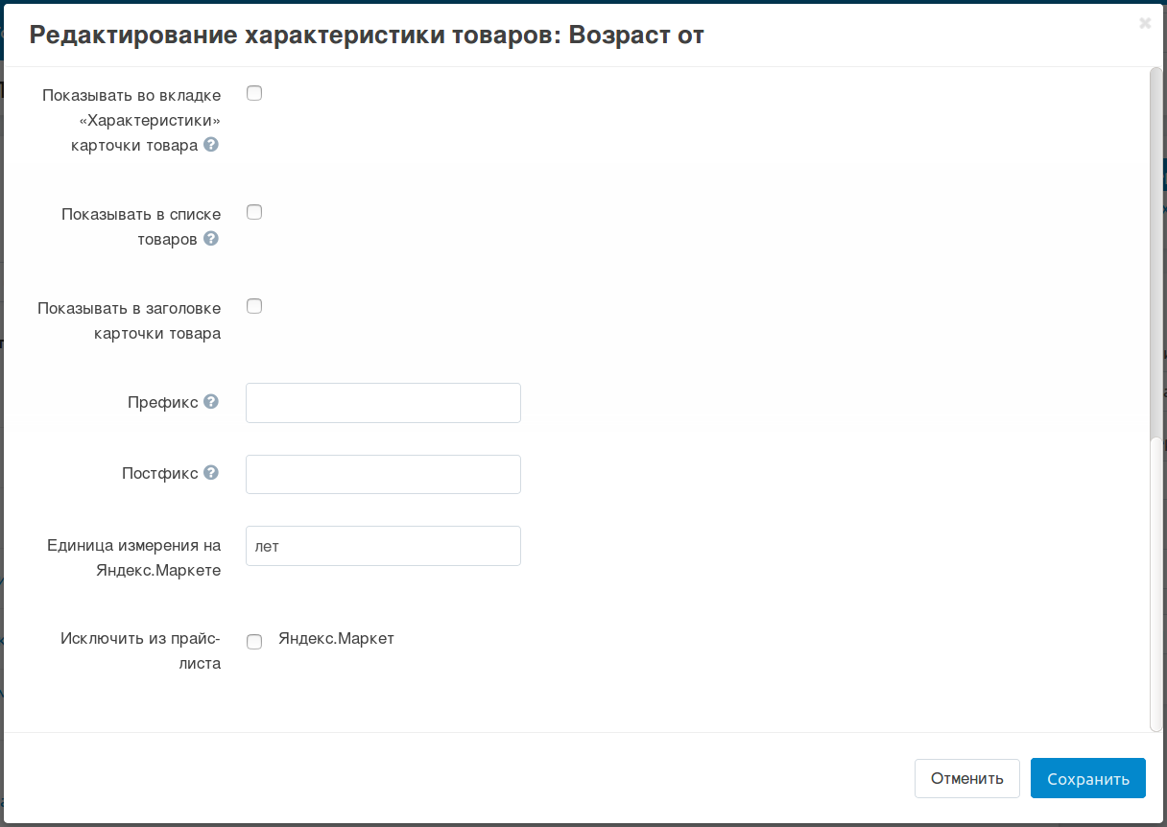The image size is (1167, 827).
Task: Save changes with the Сохранить button
Action: click(1087, 778)
